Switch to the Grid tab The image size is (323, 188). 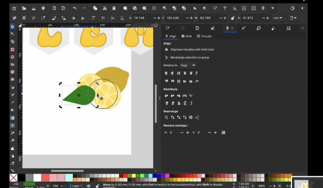coord(186,36)
